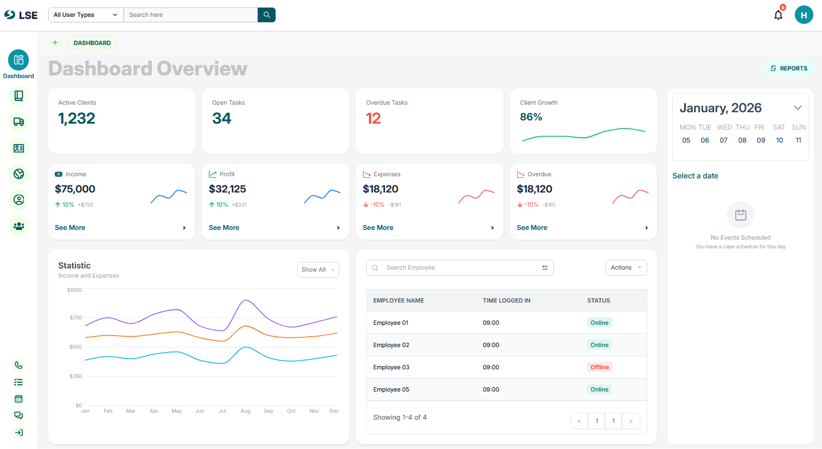Click the TIME LOGGED IN column header
The width and height of the screenshot is (822, 449).
[x=507, y=300]
